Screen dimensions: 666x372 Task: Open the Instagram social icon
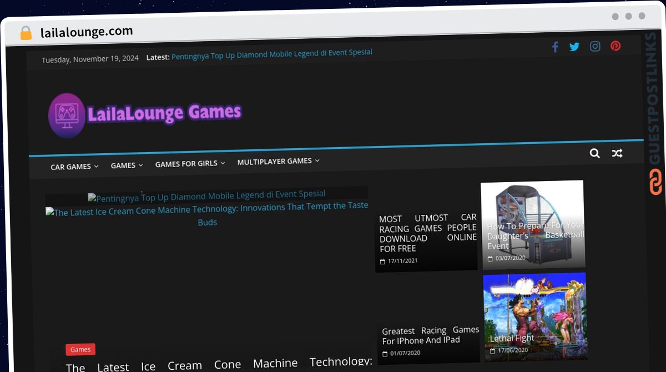(595, 47)
